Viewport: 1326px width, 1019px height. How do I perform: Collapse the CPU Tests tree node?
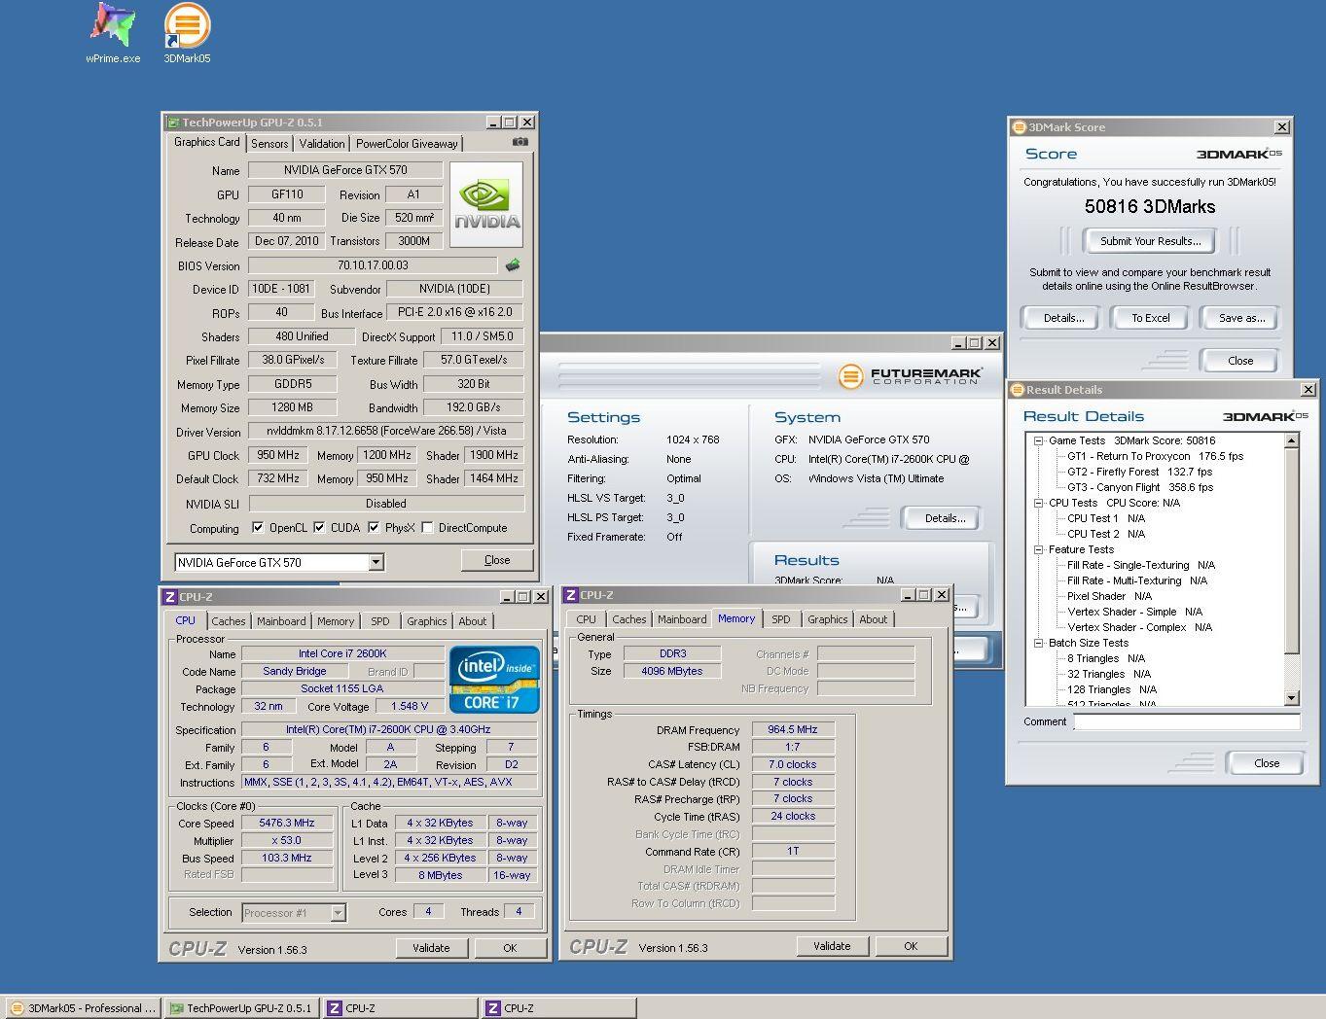click(1038, 503)
